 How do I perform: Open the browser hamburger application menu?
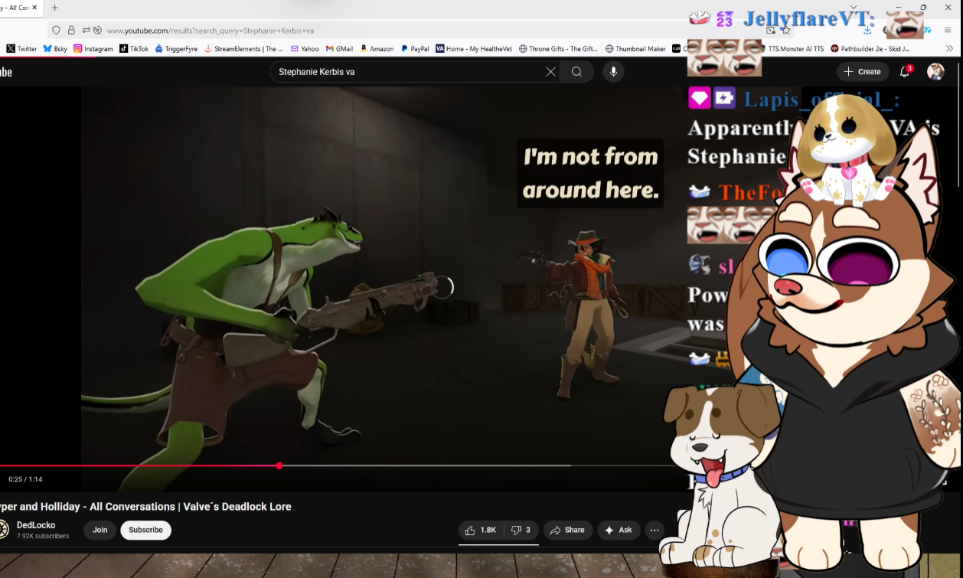(948, 31)
